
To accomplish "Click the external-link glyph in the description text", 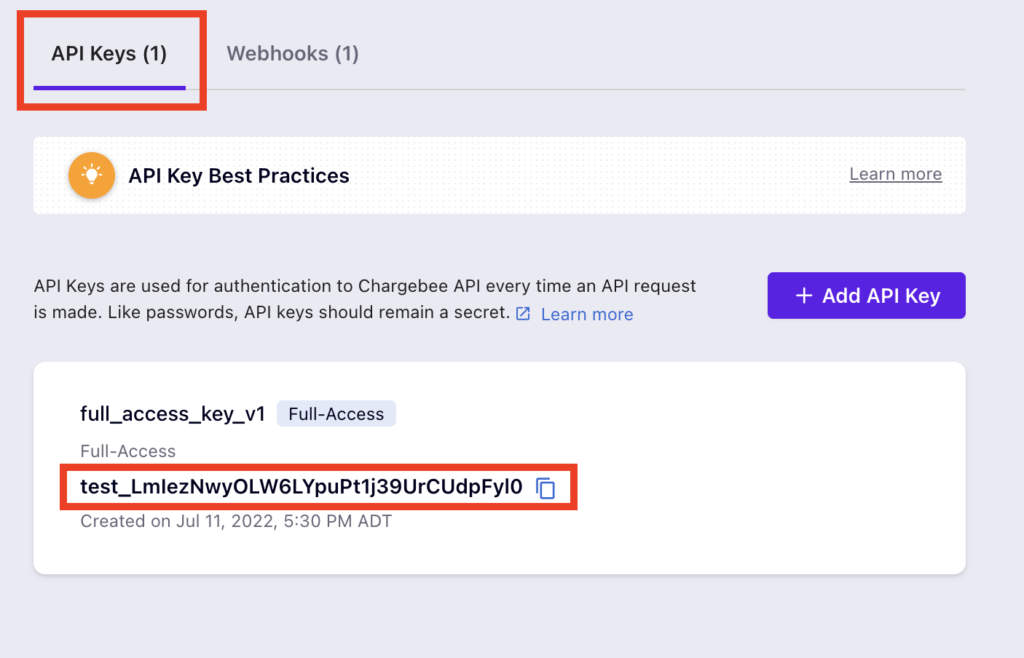I will click(523, 313).
